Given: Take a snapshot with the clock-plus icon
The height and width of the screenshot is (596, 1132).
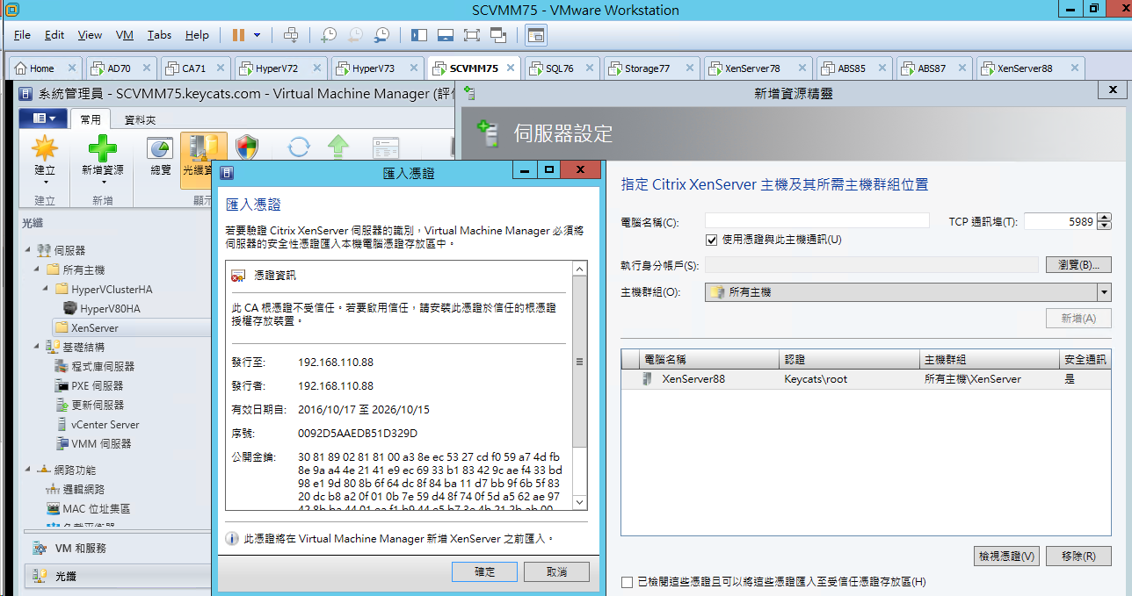Looking at the screenshot, I should click(x=329, y=35).
